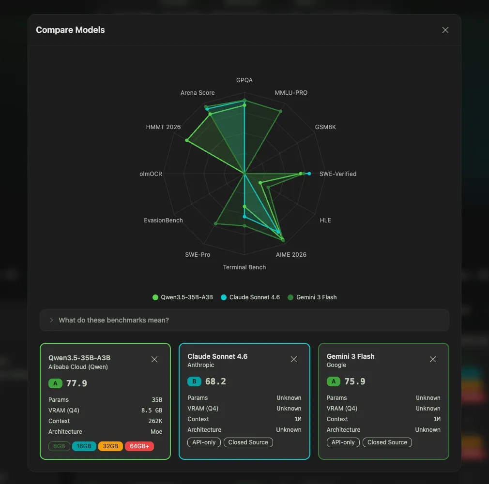Viewport: 489px width, 484px height.
Task: Toggle Claude Sonnet 4.6 legend entry
Action: click(250, 297)
